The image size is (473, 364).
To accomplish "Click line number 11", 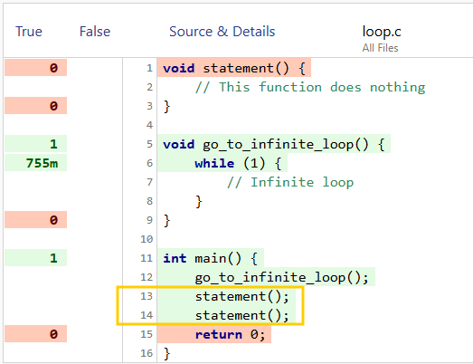I will tap(147, 258).
